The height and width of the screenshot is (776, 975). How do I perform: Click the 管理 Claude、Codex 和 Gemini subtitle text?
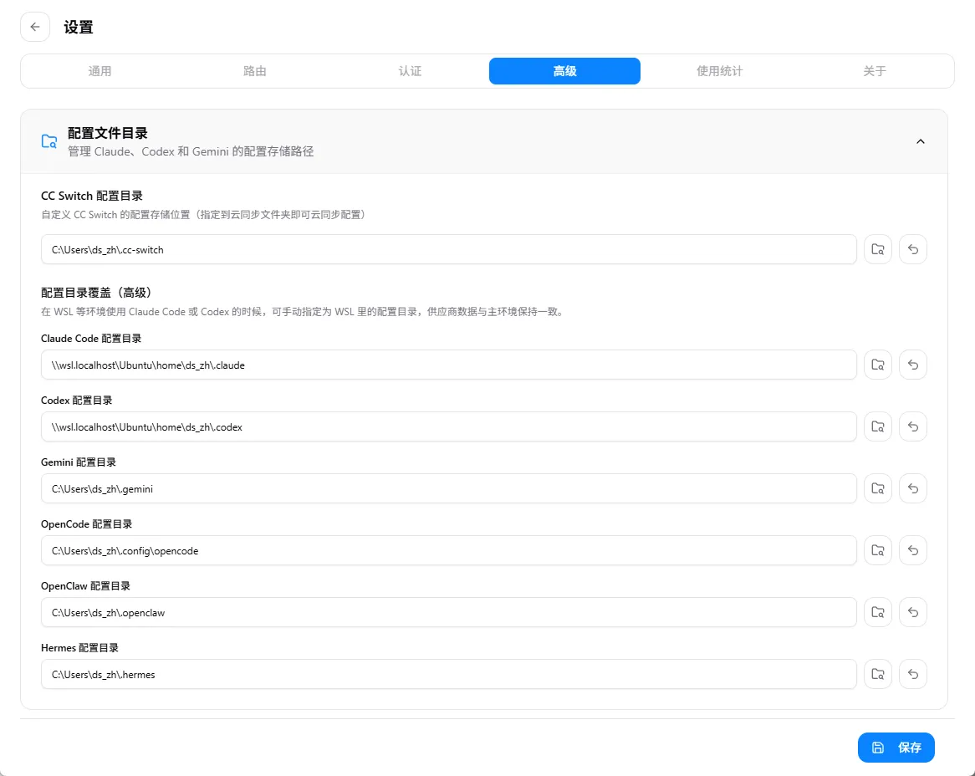[x=191, y=151]
